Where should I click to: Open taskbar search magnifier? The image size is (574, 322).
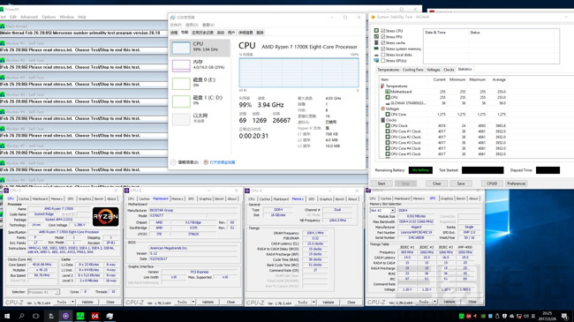point(21,316)
